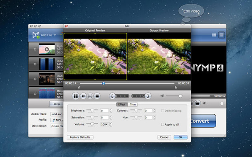This screenshot has width=252, height=157.
Task: Click the Brightness slider handle
Action: [92, 111]
